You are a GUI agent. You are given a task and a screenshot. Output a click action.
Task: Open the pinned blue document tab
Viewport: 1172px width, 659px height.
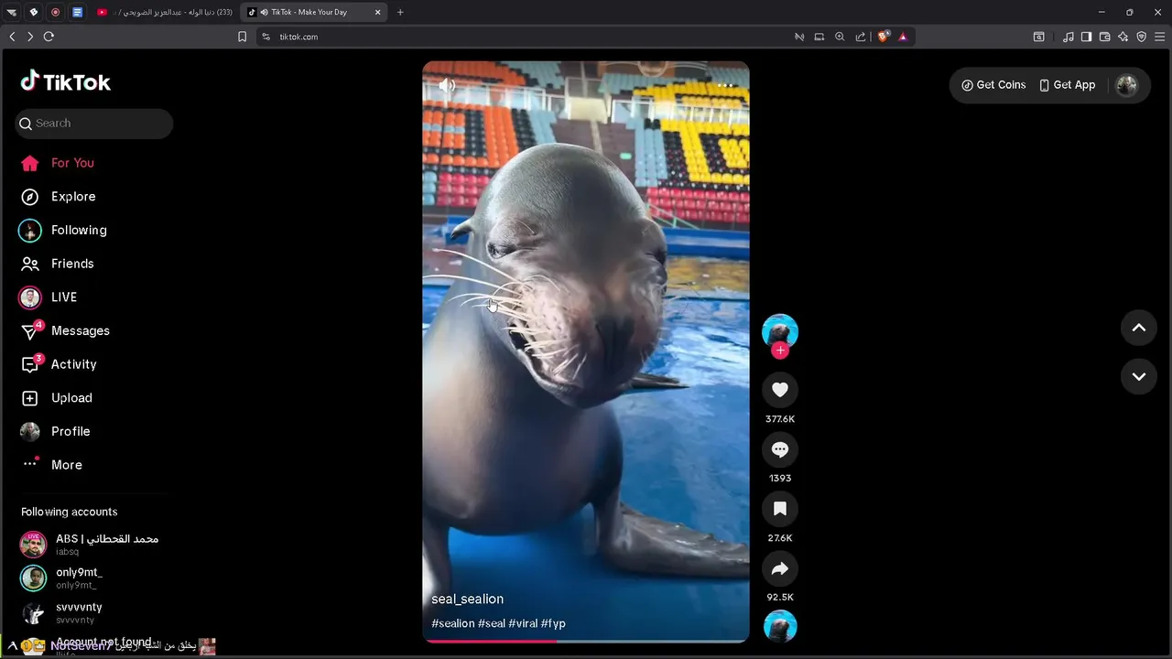(x=78, y=12)
